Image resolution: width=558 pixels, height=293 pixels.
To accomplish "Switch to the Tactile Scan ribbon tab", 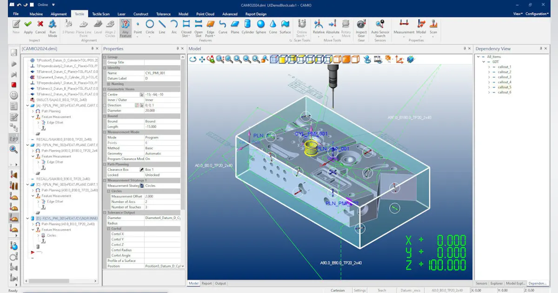I will click(100, 13).
